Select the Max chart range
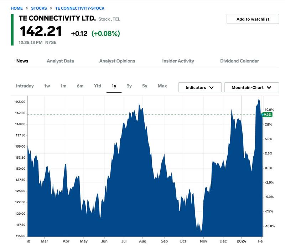Screen dimensions: 285x250 click(162, 86)
